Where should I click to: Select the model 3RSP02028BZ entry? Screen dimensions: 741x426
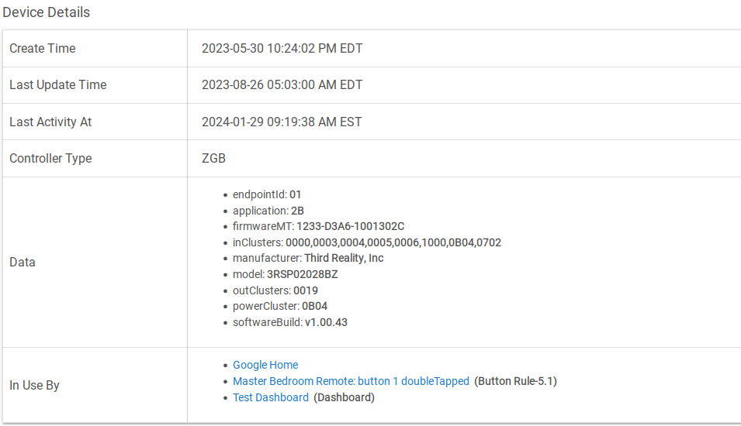point(285,274)
